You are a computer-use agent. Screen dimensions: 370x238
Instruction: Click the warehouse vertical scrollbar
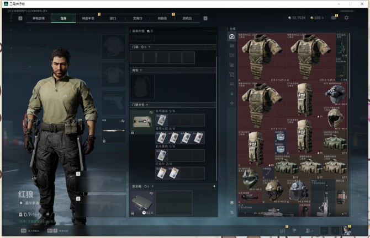tap(349, 66)
